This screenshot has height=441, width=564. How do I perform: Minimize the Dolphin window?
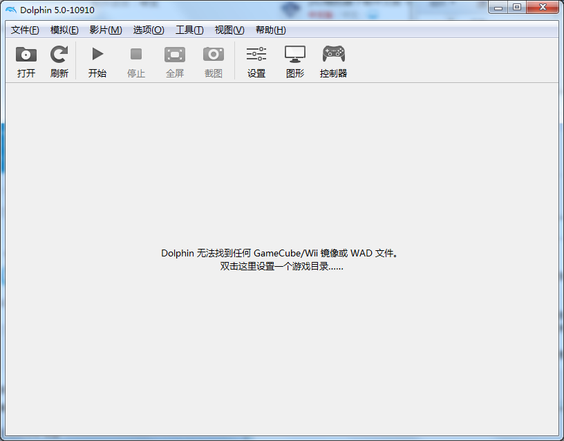498,7
